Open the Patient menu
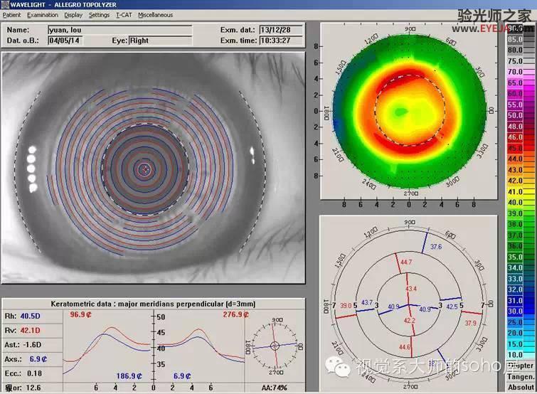Screen dimensions: 537x394 tap(11, 15)
